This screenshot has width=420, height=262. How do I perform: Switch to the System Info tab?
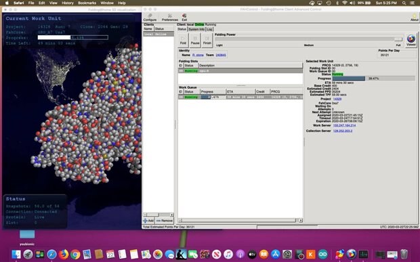tap(196, 29)
